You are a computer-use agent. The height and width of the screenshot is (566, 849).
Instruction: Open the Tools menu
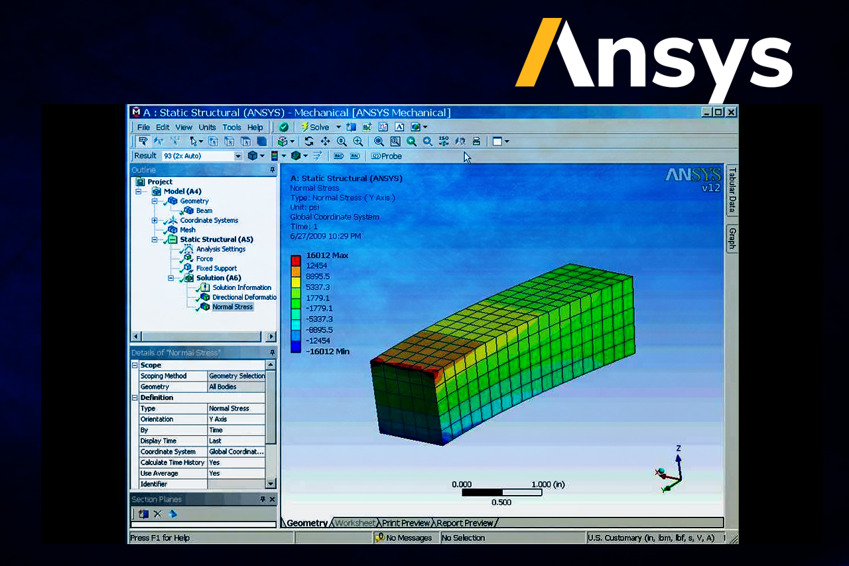pyautogui.click(x=232, y=127)
